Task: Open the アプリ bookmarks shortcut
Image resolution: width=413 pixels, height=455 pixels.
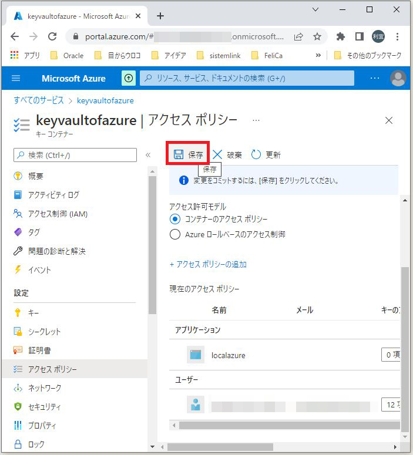Action: point(25,55)
